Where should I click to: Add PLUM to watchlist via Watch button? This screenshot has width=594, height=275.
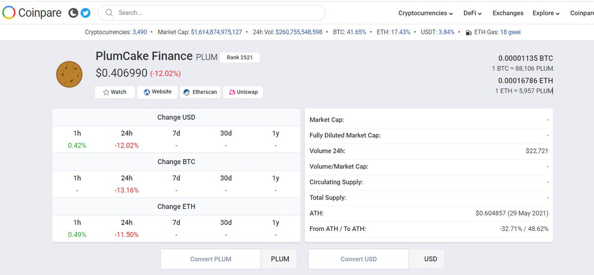tap(114, 92)
